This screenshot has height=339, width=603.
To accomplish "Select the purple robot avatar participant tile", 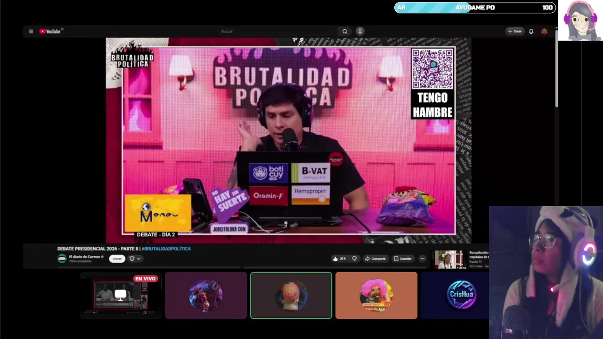I will point(206,295).
